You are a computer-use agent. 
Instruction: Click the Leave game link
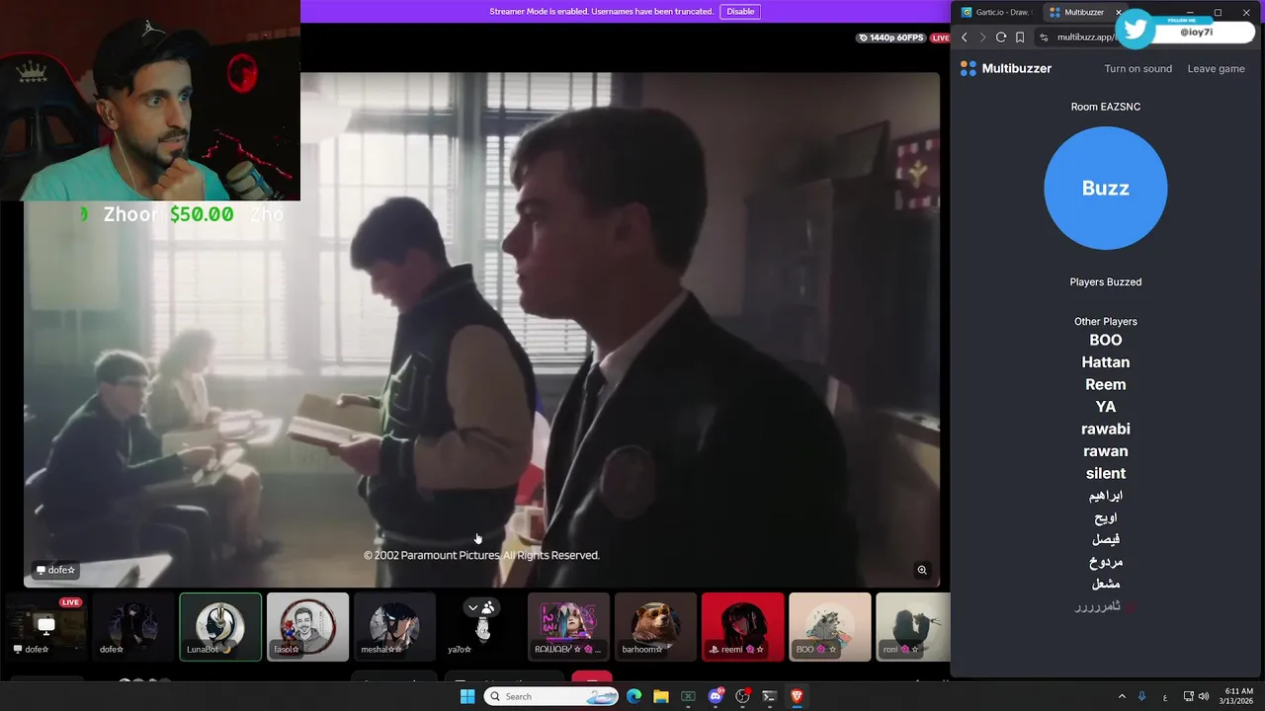click(1216, 68)
